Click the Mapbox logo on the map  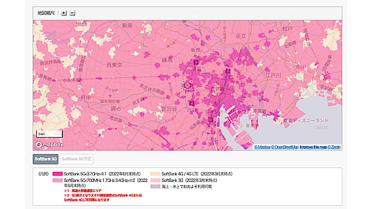click(48, 144)
